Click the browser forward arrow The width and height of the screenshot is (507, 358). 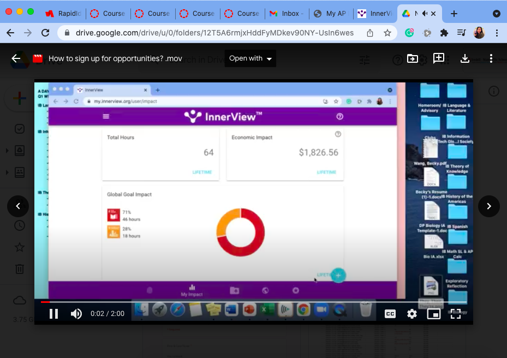tap(28, 33)
